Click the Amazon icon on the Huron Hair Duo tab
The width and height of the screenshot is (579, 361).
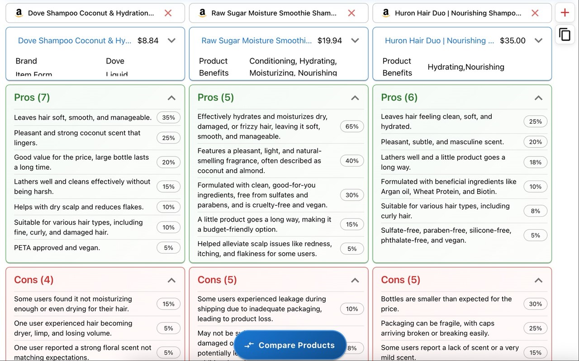386,13
